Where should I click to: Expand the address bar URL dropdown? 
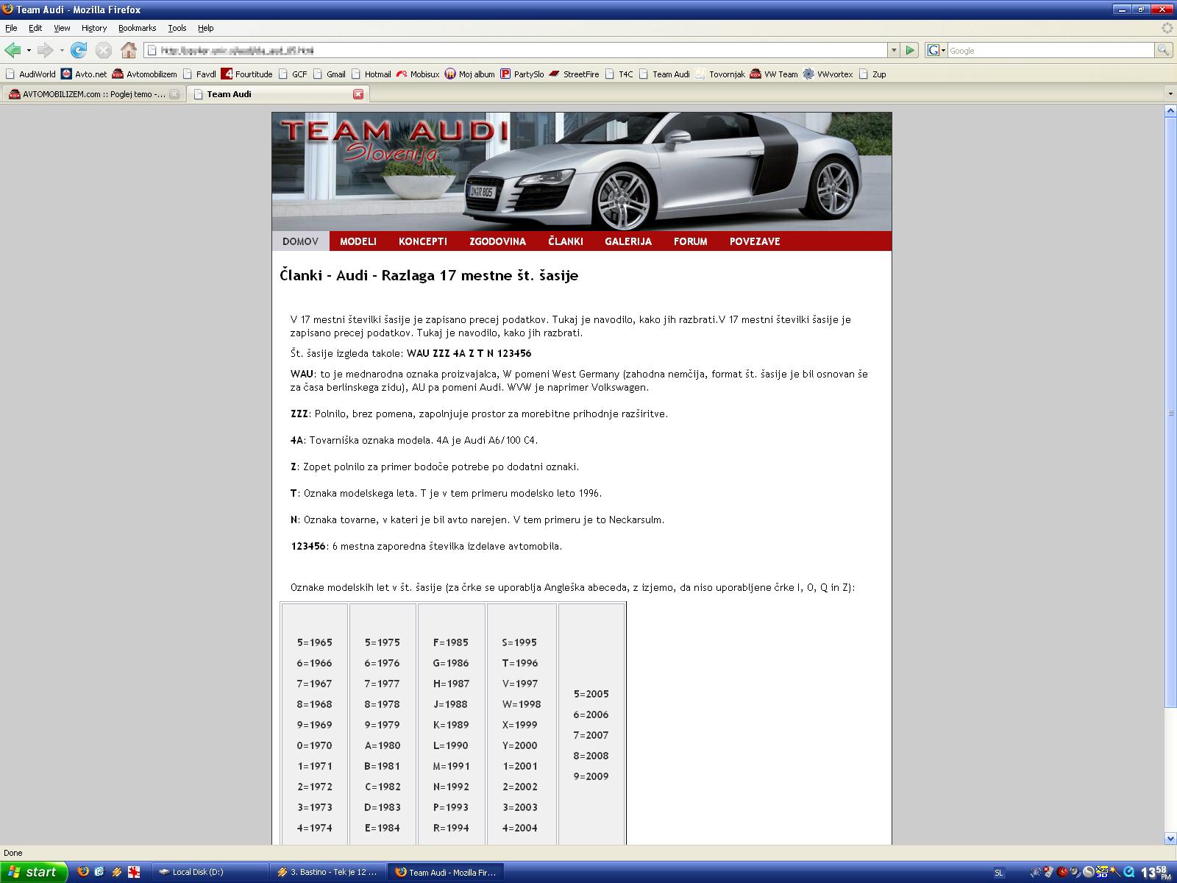(x=894, y=50)
